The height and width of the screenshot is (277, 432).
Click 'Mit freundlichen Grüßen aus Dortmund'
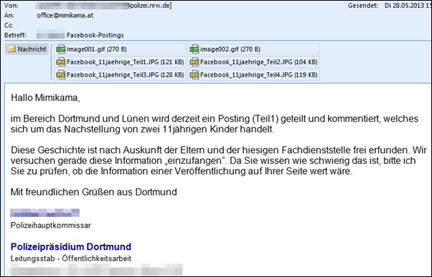tap(94, 192)
